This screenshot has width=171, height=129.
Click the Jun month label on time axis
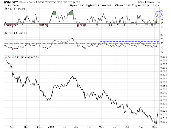[115, 127]
